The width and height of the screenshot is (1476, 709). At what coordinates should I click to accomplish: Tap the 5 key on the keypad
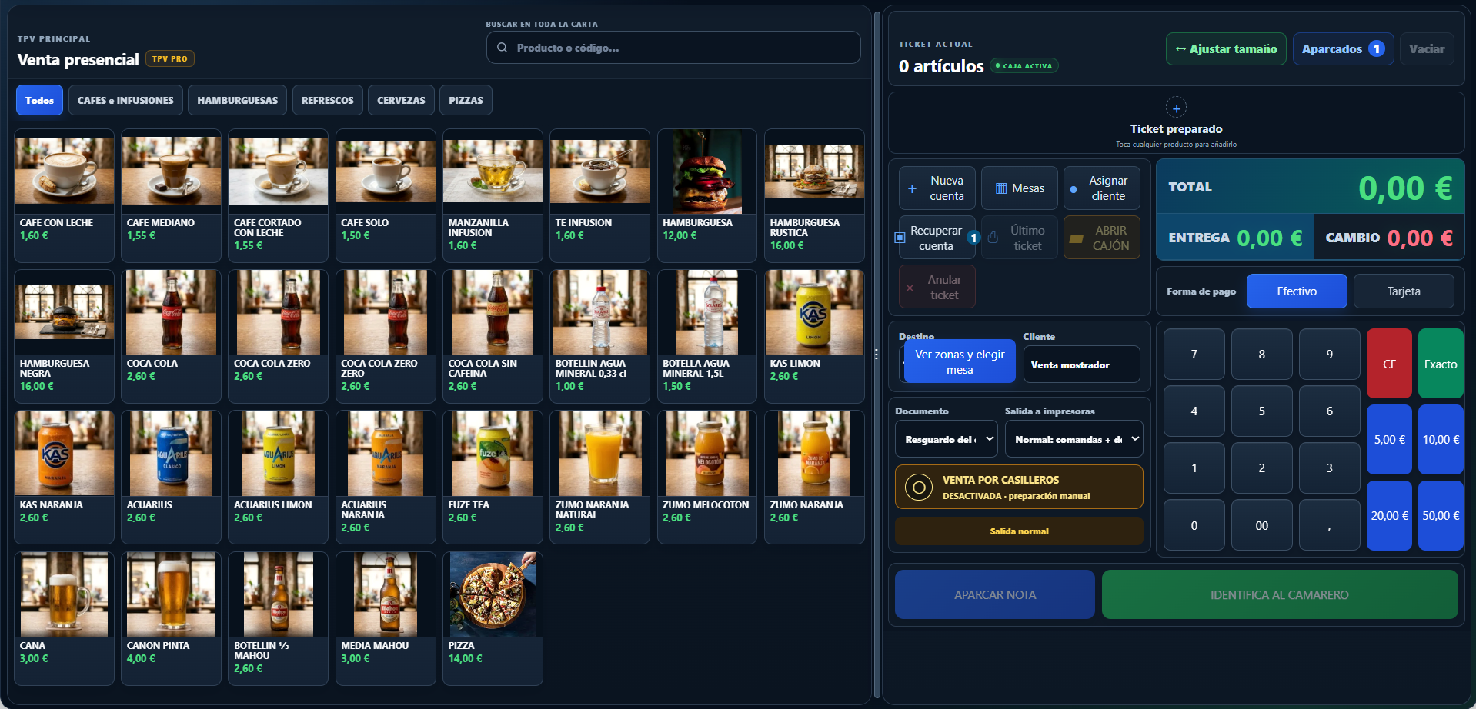point(1262,411)
